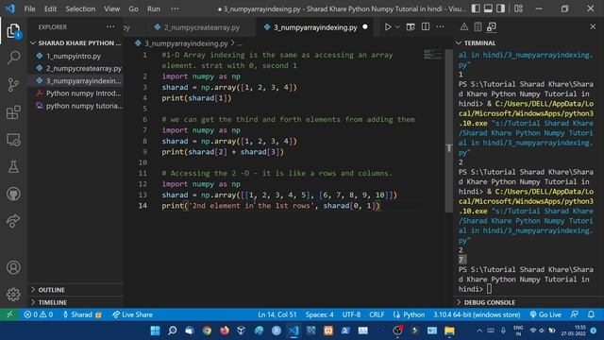Go to line via Ln 14, Col 51

[x=277, y=314]
